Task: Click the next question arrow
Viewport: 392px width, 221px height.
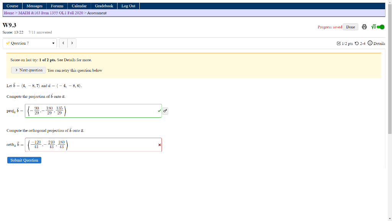Action: point(72,43)
